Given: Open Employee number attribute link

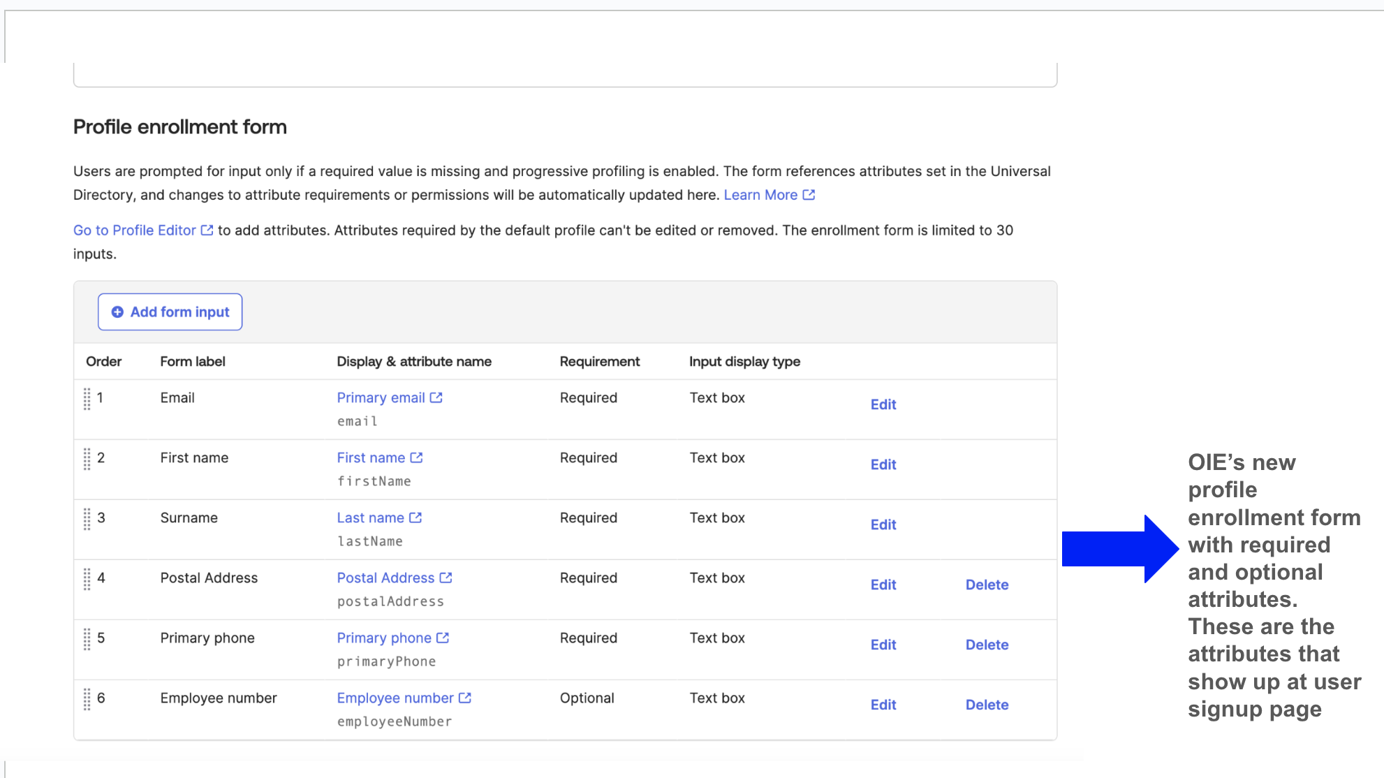Looking at the screenshot, I should (395, 698).
